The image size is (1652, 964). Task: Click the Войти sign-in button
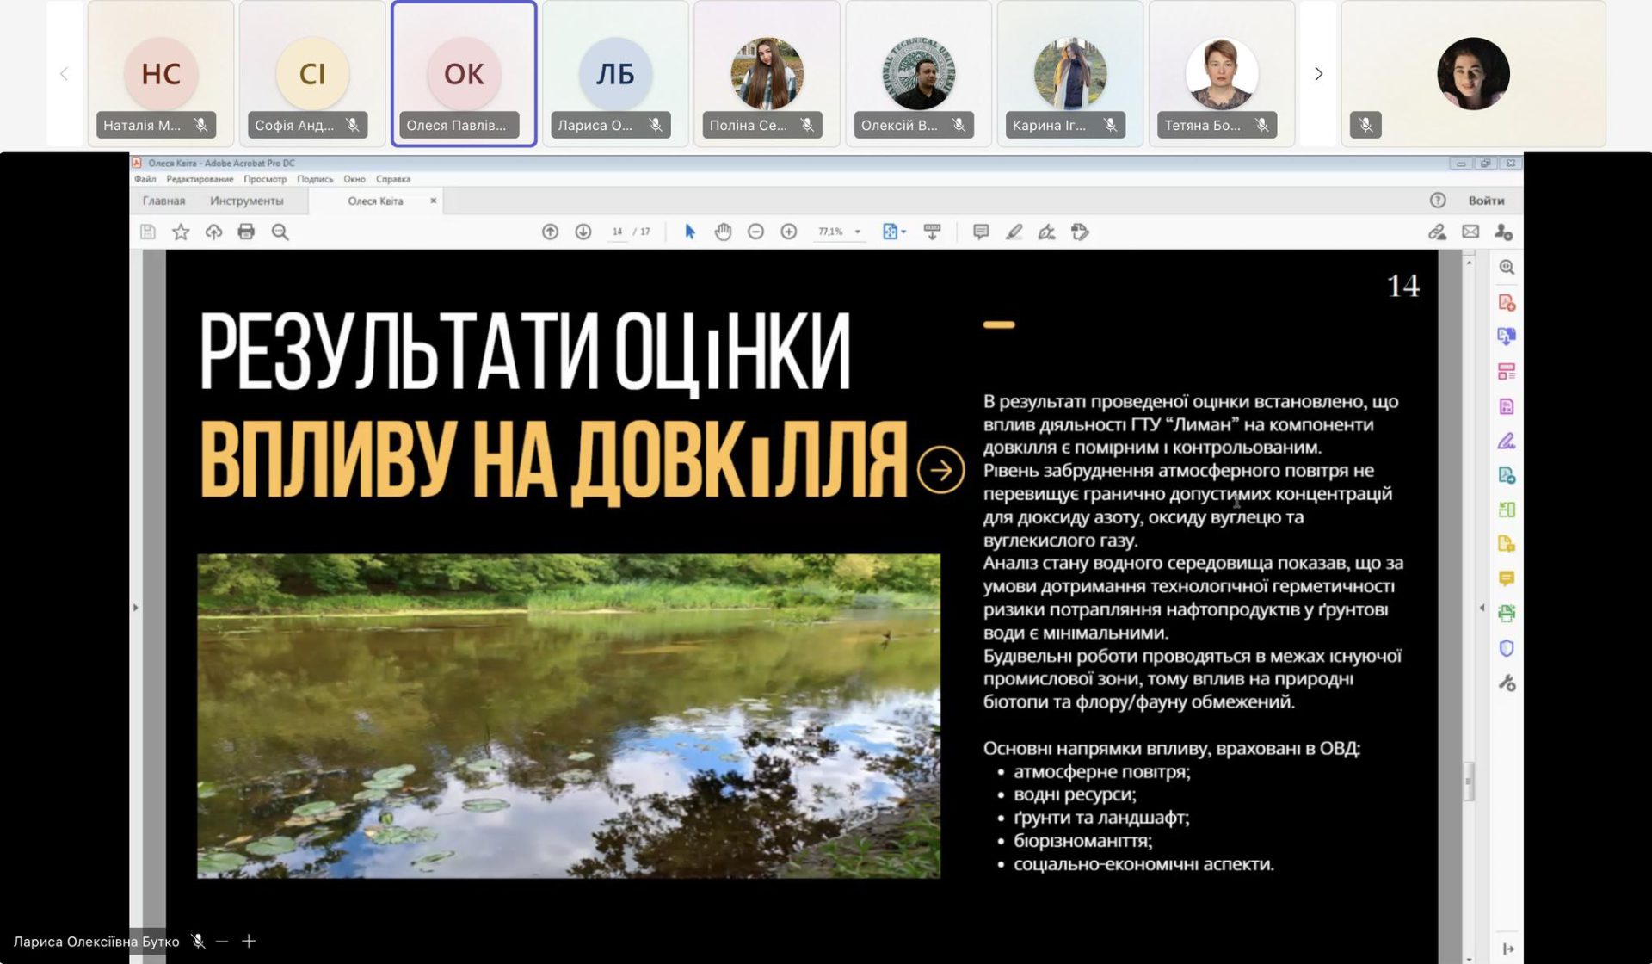1486,201
